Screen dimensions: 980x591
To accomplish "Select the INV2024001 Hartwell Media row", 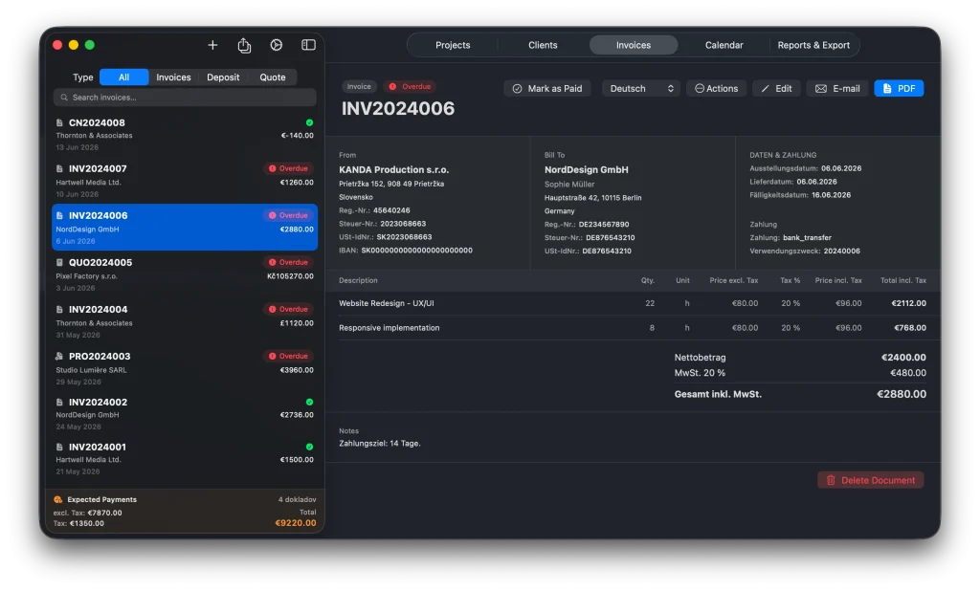I will [185, 459].
